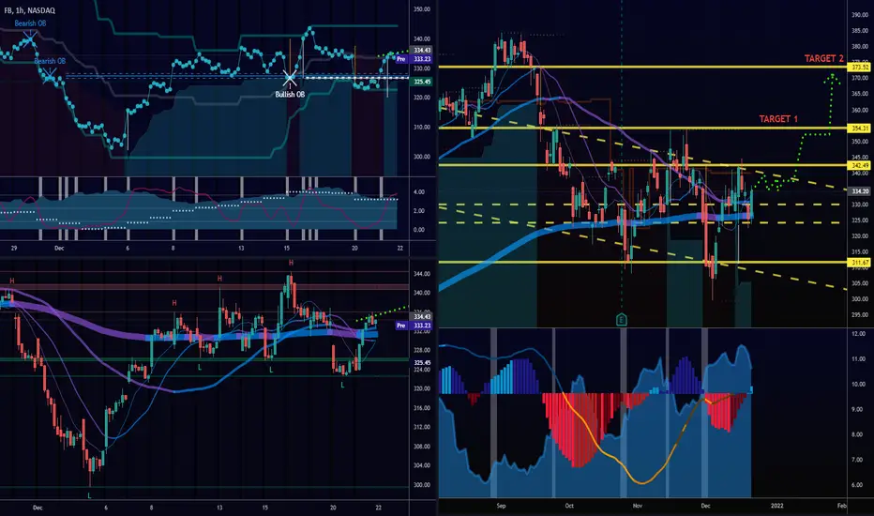Click the green 325.45 tag on order-block chart
The height and width of the screenshot is (516, 874).
[x=422, y=82]
